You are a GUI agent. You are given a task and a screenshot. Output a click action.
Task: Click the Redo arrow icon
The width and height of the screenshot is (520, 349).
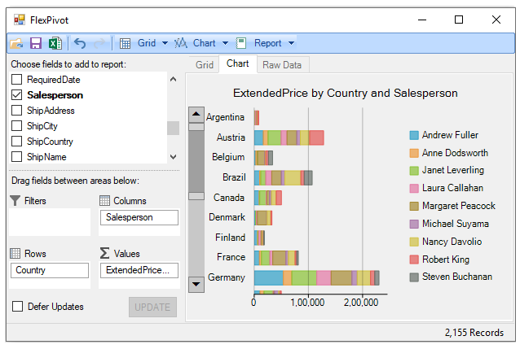pos(99,43)
